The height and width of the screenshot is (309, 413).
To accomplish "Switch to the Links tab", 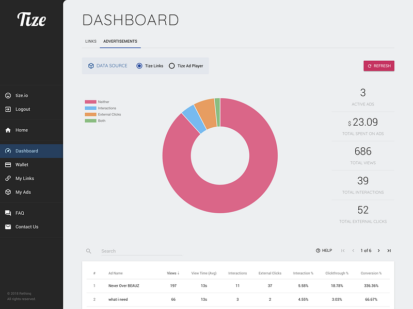I will coord(91,41).
